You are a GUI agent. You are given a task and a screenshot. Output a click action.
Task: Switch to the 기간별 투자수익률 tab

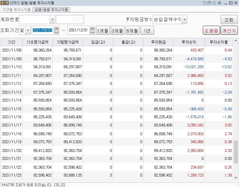[x=17, y=9]
